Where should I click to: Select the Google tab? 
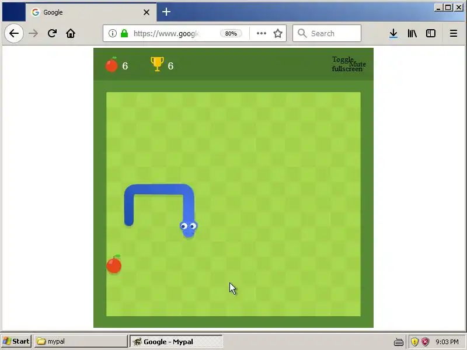pyautogui.click(x=91, y=12)
